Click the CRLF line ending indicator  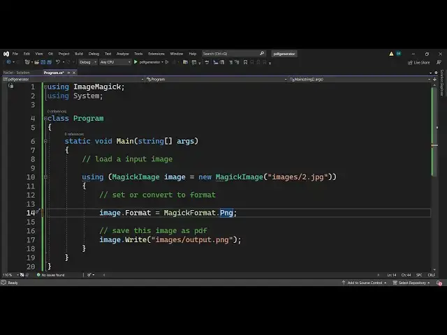(432, 275)
